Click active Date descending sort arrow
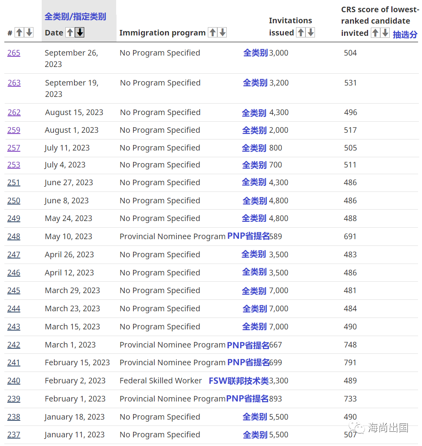This screenshot has height=446, width=422. (80, 33)
